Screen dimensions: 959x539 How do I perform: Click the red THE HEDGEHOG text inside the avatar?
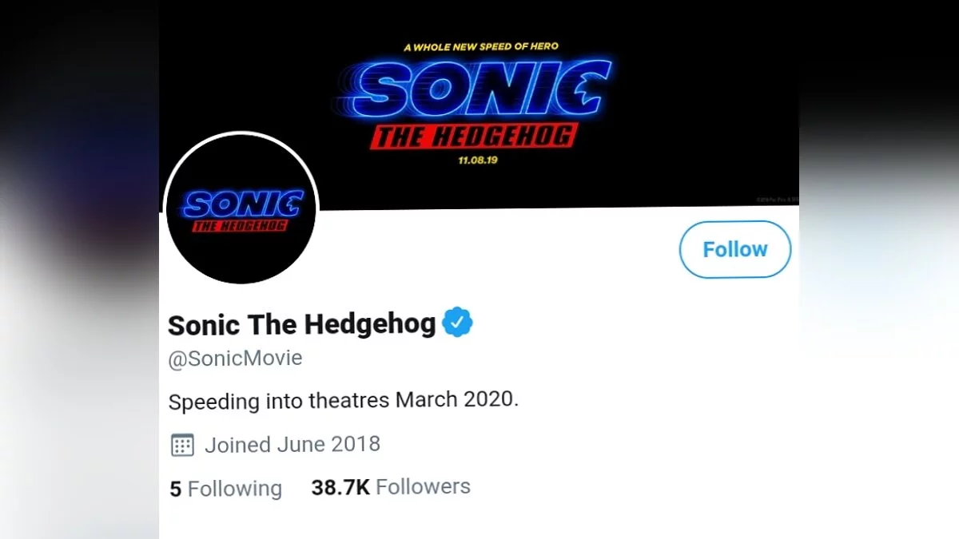click(241, 226)
